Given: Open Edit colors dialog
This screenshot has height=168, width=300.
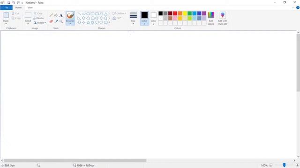Looking at the screenshot, I should [211, 18].
